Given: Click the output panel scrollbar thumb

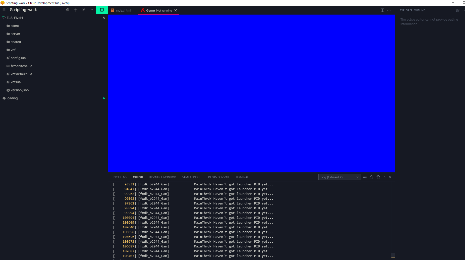Looking at the screenshot, I should [x=393, y=255].
